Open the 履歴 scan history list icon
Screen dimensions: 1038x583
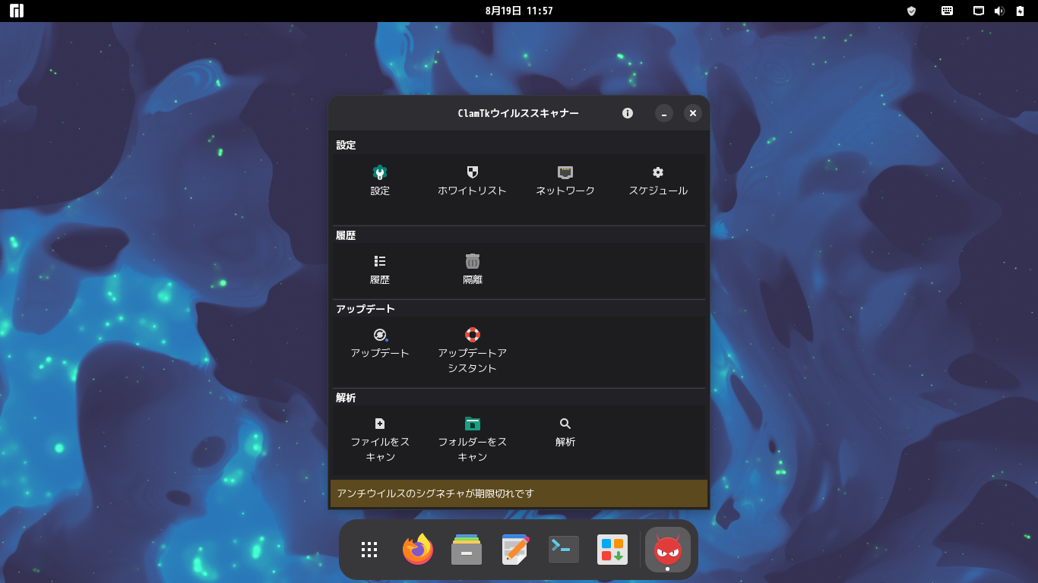tap(380, 261)
